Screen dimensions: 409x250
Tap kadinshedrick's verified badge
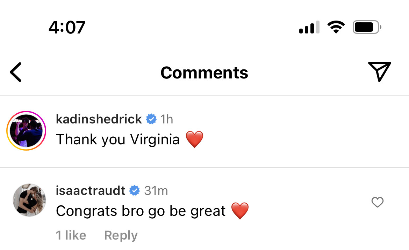click(151, 119)
